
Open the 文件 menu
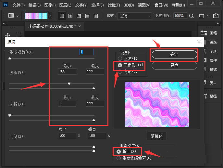[x=19, y=5]
